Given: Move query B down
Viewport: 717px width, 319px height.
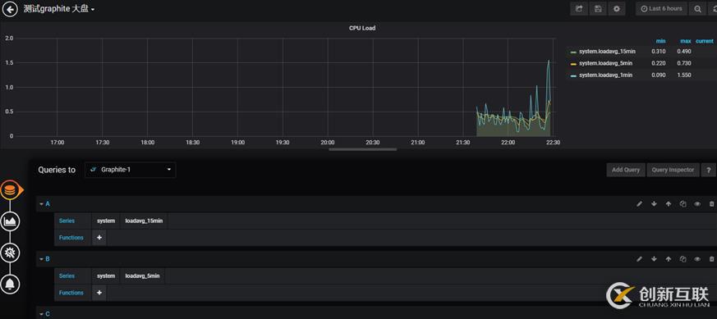Looking at the screenshot, I should 654,259.
